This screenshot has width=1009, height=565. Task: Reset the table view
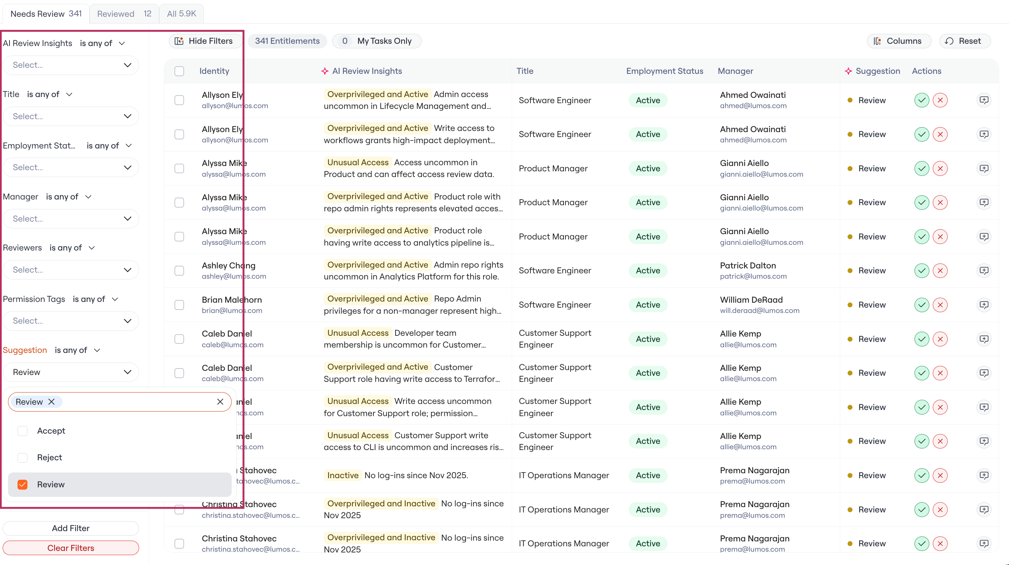tap(964, 41)
